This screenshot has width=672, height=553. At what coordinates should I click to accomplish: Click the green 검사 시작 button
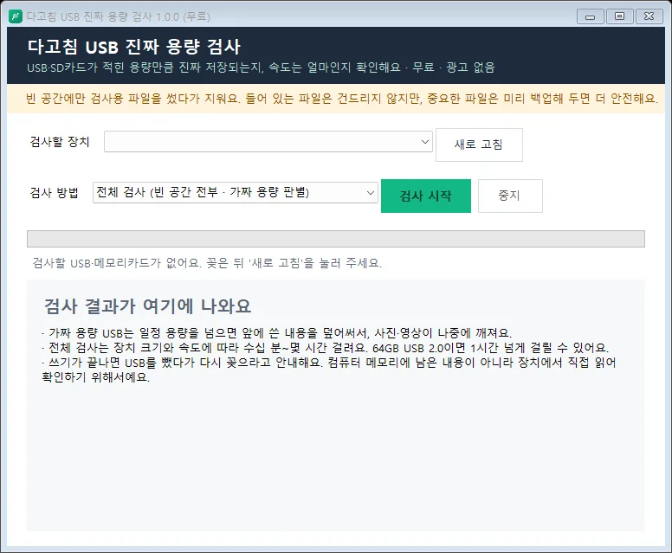point(425,196)
